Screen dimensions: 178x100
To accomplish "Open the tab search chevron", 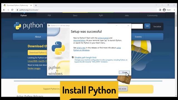I will point(156,5).
